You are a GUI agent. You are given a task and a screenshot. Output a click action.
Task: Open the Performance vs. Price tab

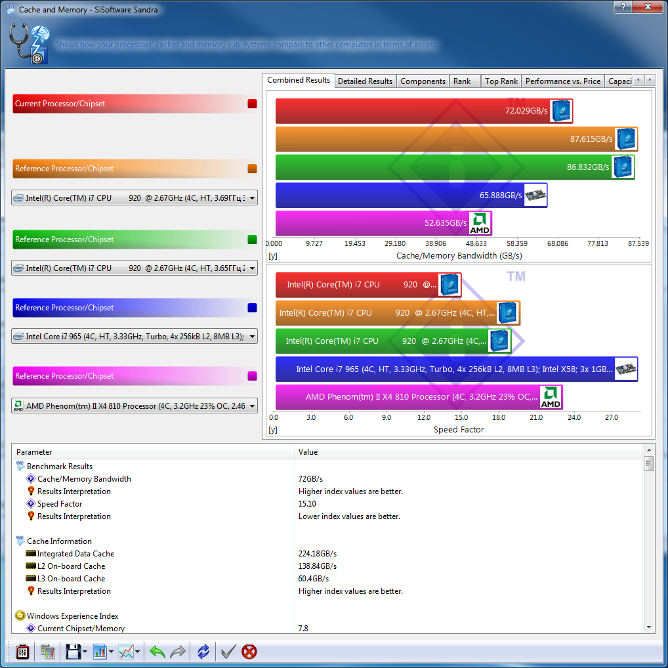point(562,81)
